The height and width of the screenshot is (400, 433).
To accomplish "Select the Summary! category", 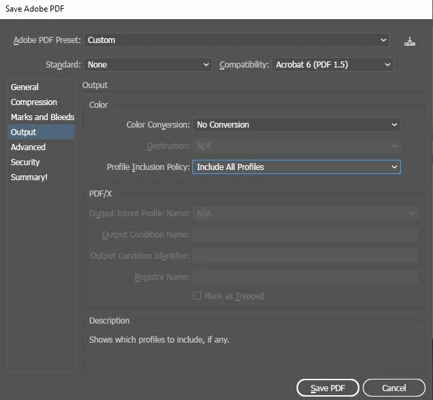I will (41, 177).
